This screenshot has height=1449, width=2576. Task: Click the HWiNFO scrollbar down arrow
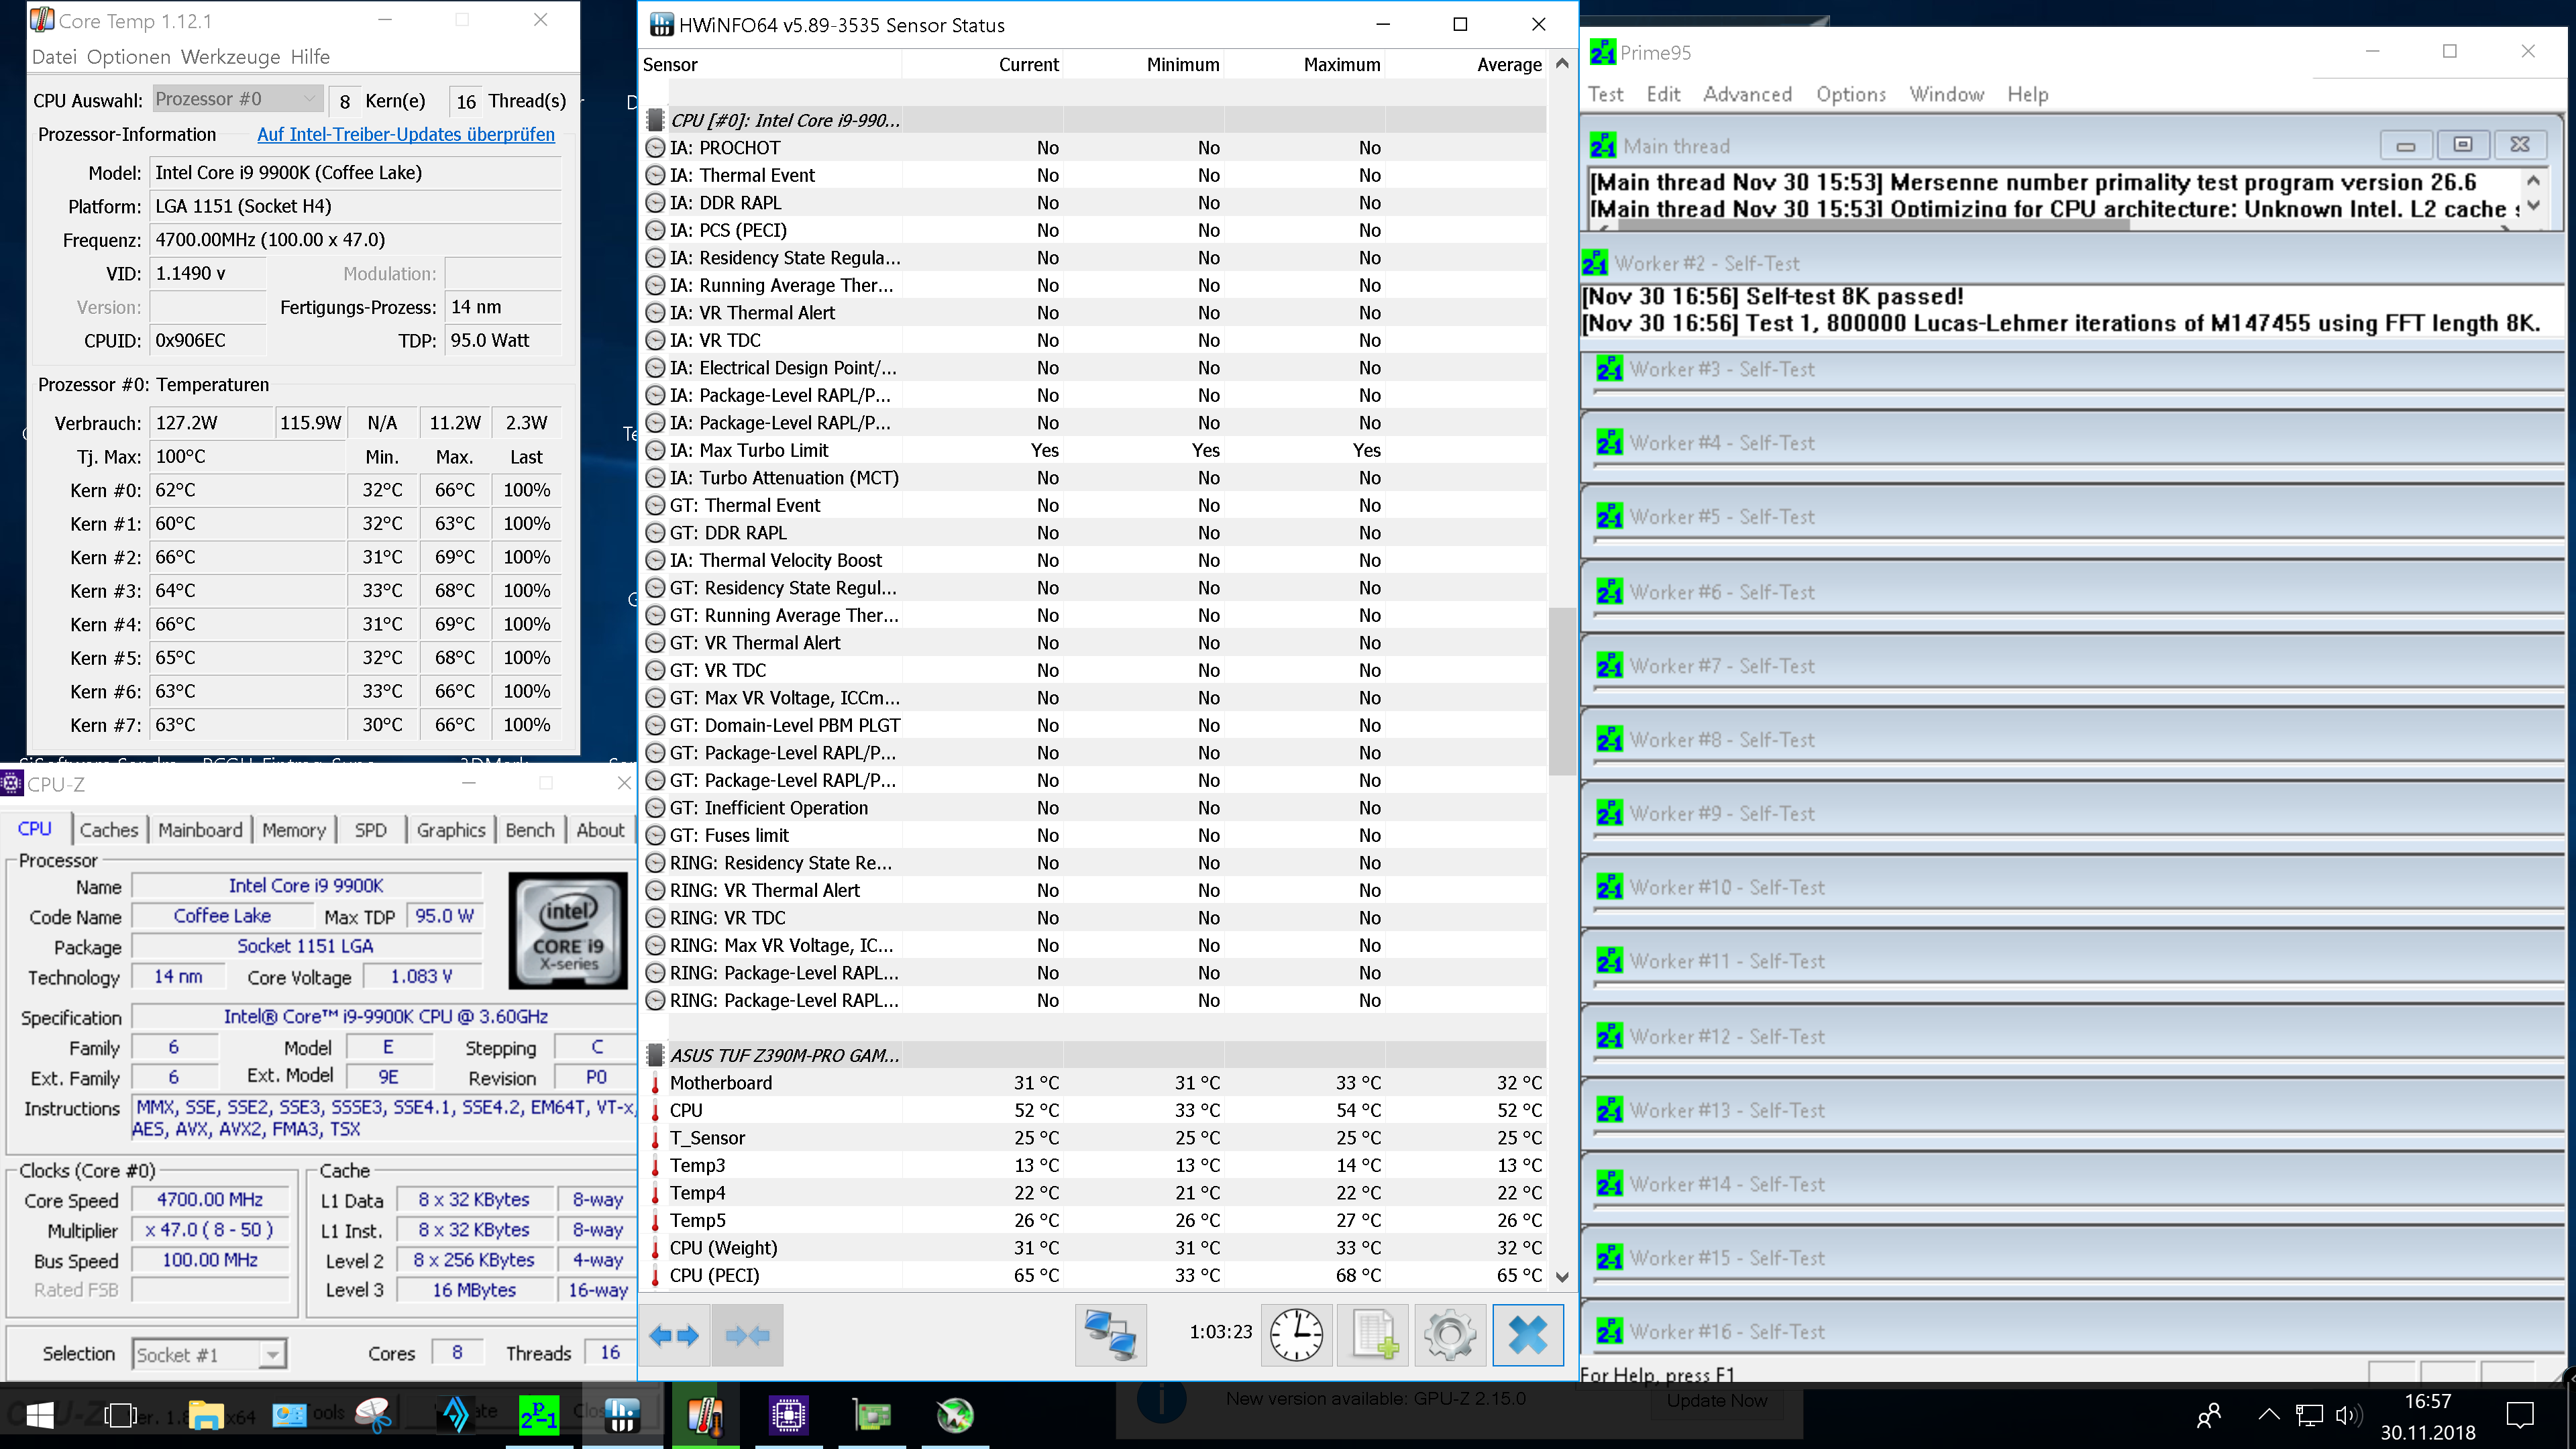click(1562, 1277)
